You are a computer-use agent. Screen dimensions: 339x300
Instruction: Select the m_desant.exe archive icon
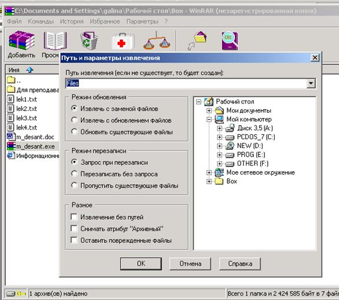pos(11,146)
